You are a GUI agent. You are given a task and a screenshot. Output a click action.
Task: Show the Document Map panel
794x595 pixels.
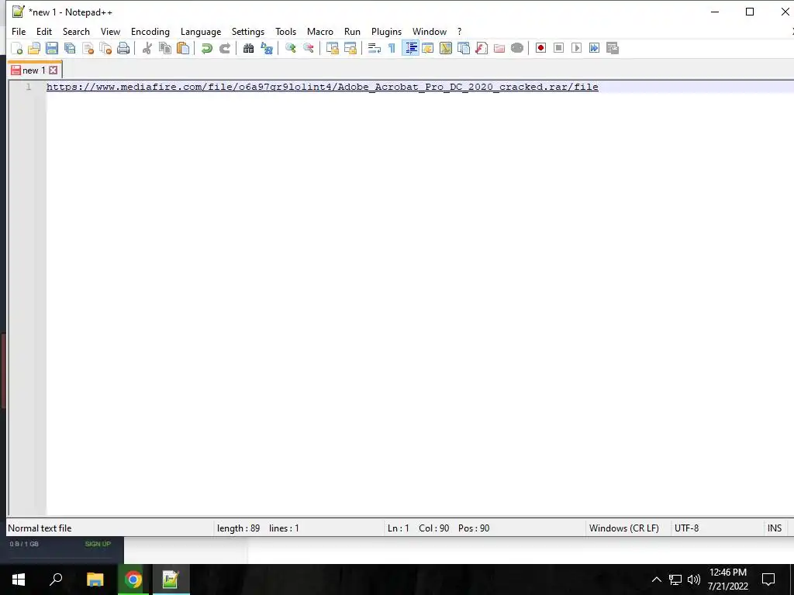click(446, 48)
